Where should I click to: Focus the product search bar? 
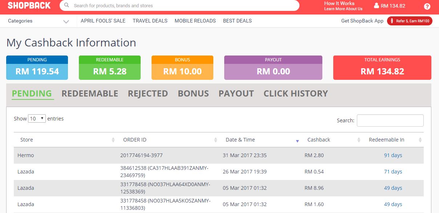click(x=180, y=6)
